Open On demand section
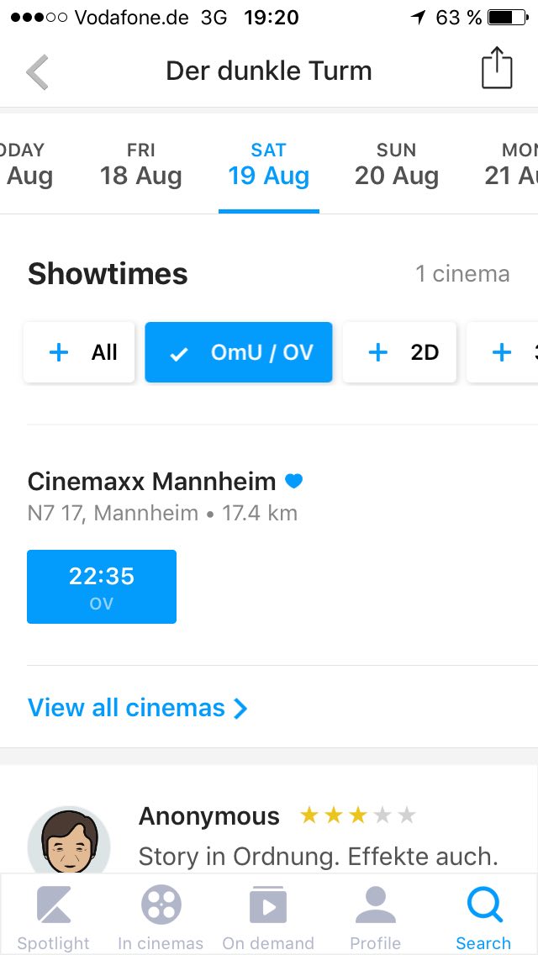 pos(268,918)
